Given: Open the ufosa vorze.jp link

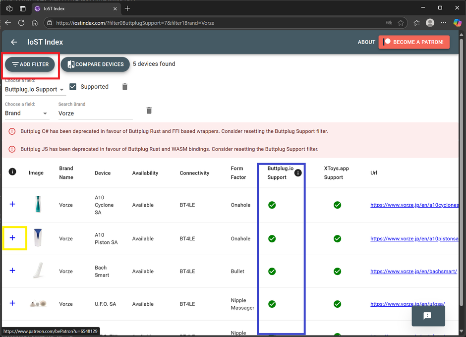Looking at the screenshot, I should click(408, 304).
